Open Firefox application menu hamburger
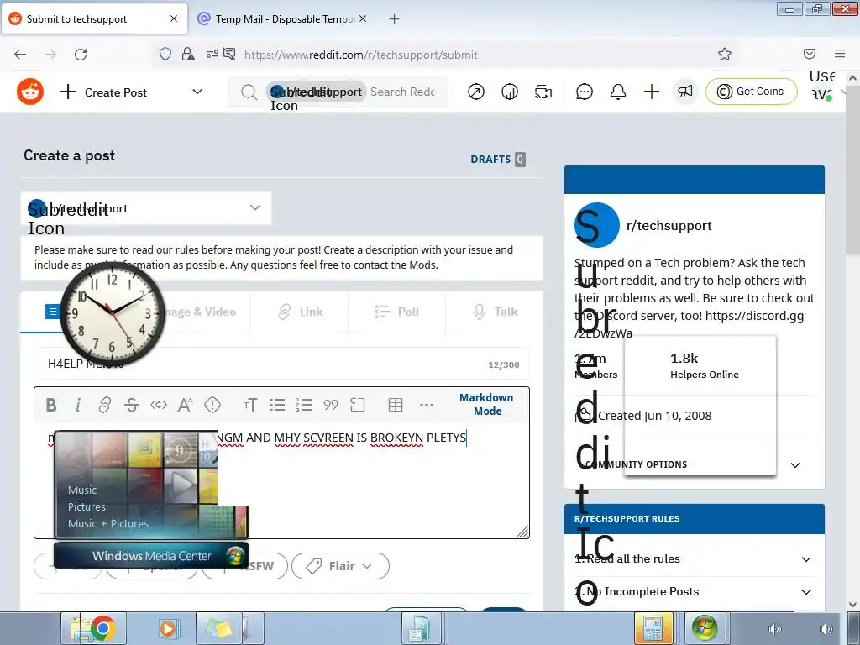Viewport: 860px width, 645px height. click(x=840, y=54)
